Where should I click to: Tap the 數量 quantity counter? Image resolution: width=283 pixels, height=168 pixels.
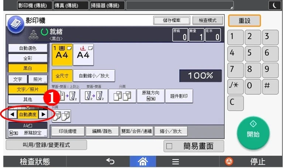coord(196,35)
